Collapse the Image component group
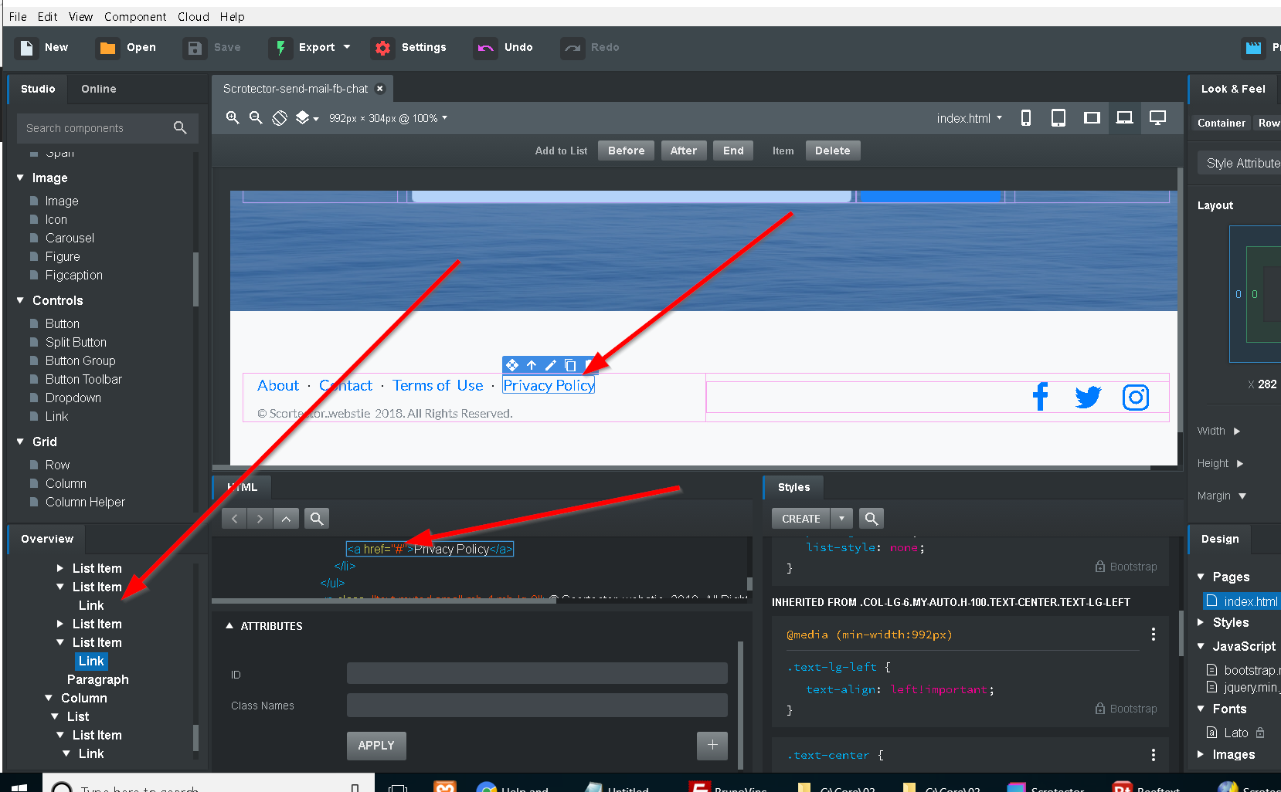The height and width of the screenshot is (792, 1281). click(20, 178)
